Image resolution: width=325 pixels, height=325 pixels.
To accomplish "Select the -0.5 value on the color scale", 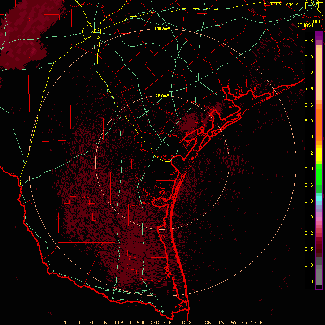I will 307,249.
